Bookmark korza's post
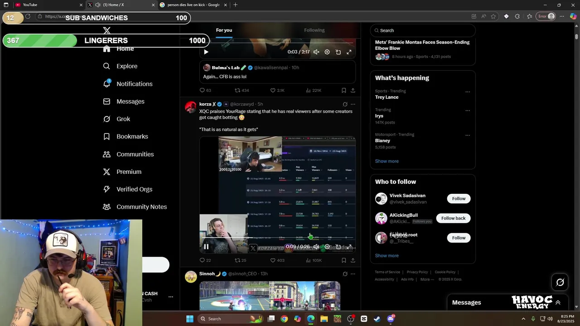Image resolution: width=580 pixels, height=326 pixels. [344, 260]
